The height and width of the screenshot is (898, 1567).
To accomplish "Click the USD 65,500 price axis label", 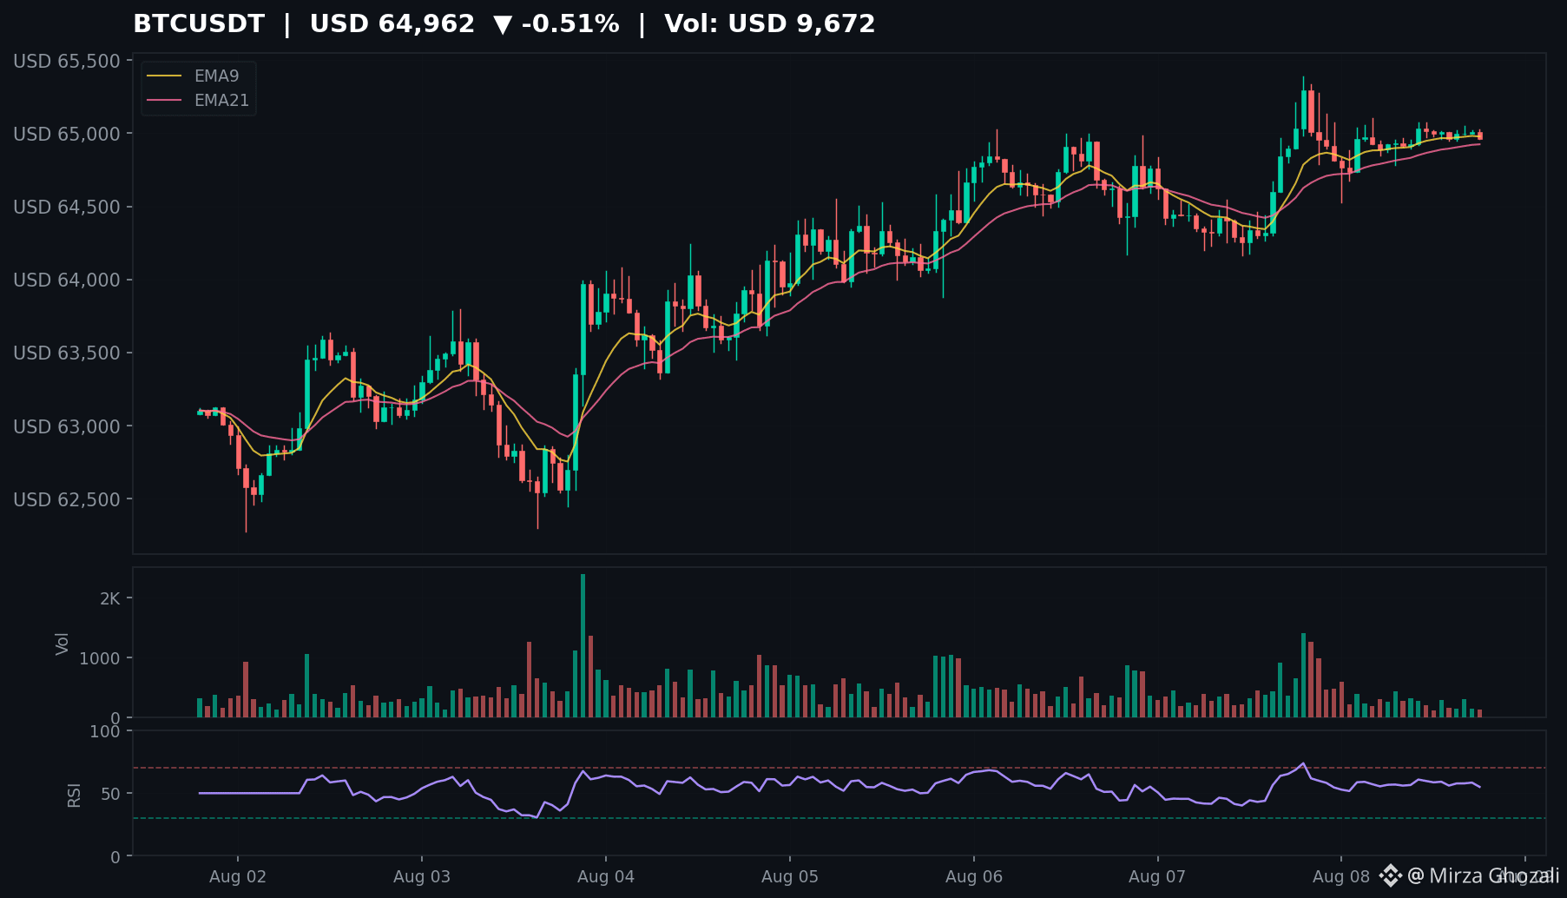I will 66,61.
